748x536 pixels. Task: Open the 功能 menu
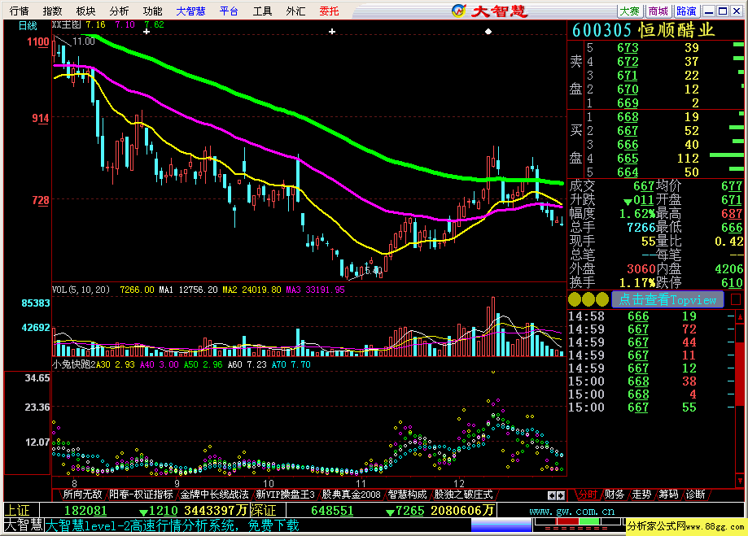(152, 11)
